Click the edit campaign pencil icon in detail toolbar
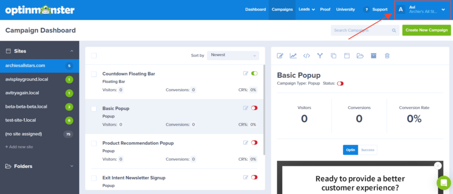 (280, 56)
